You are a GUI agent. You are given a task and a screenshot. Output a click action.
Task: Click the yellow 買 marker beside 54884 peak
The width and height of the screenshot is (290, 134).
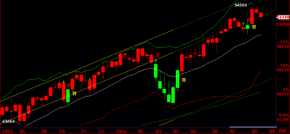tap(254, 27)
